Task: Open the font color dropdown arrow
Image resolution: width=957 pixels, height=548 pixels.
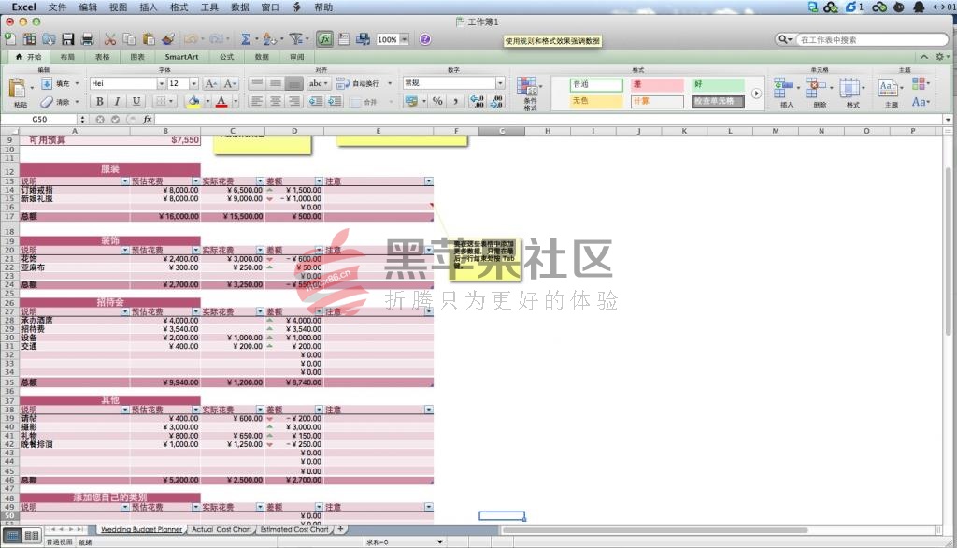Action: (x=236, y=101)
